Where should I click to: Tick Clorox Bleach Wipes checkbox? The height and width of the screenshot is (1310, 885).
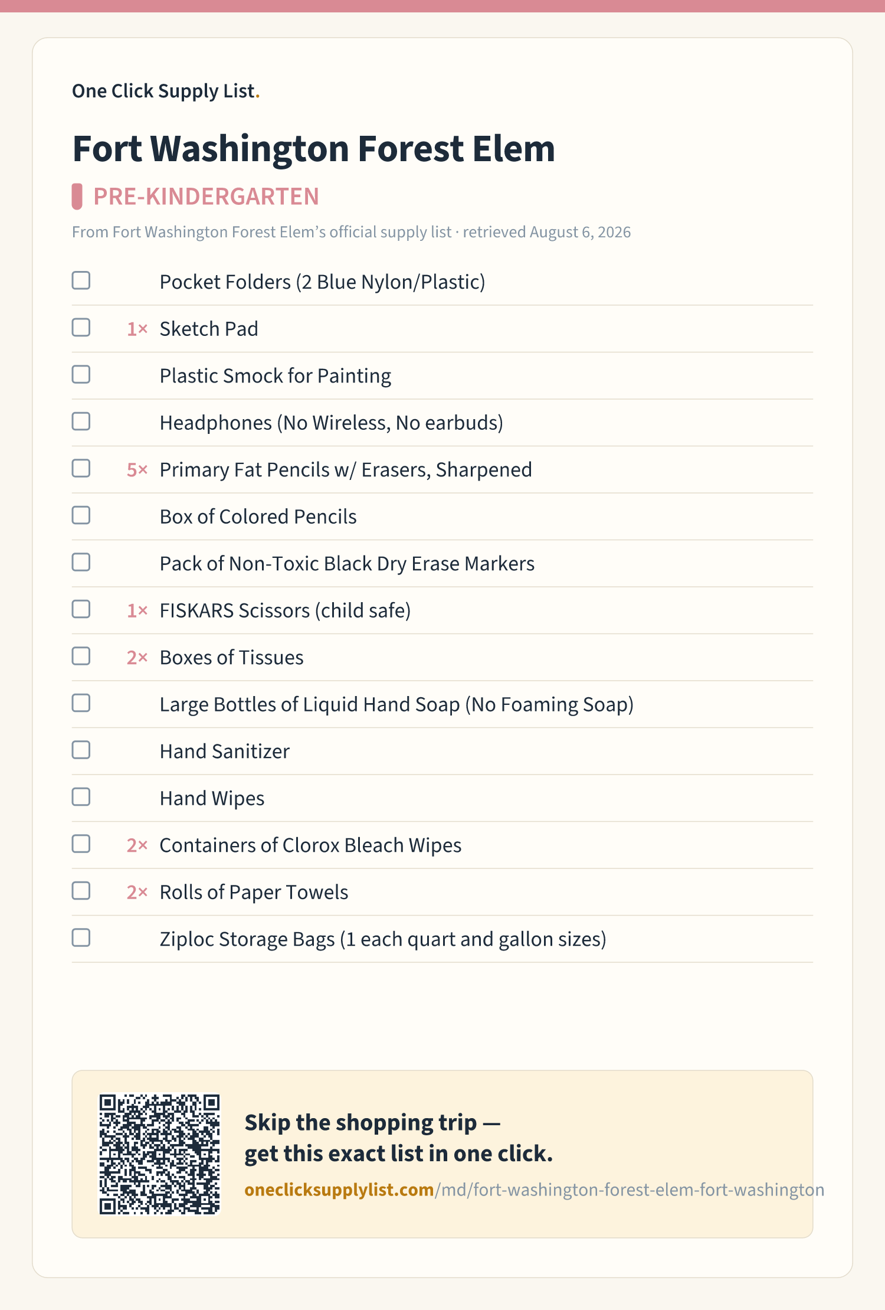[81, 844]
